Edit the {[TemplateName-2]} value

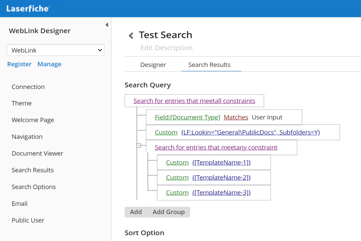(x=221, y=178)
